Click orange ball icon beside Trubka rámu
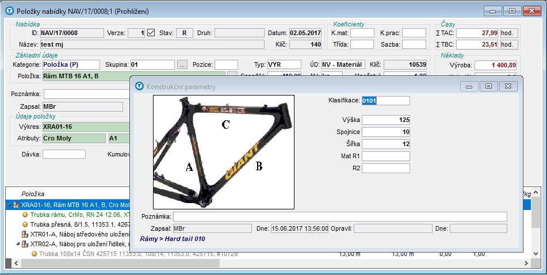Screen dimensions: 547x275 [25, 215]
